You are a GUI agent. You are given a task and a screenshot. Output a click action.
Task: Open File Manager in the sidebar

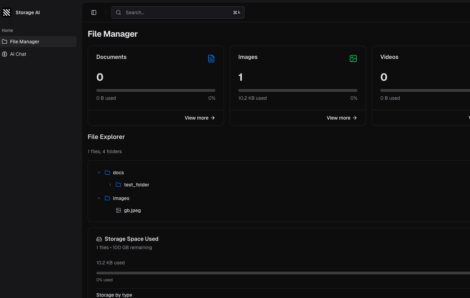25,42
